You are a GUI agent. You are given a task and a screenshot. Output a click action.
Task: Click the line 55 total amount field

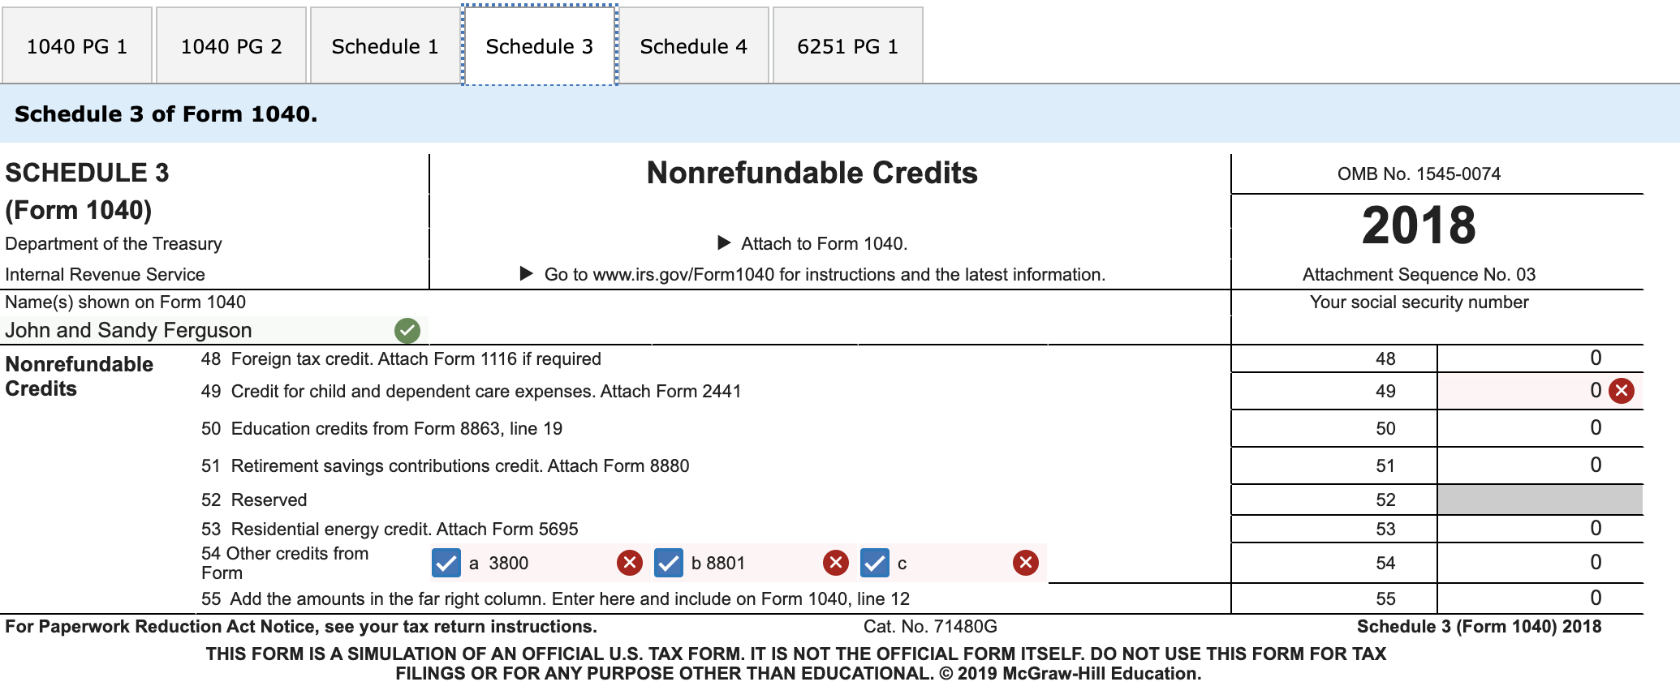pyautogui.click(x=1558, y=598)
